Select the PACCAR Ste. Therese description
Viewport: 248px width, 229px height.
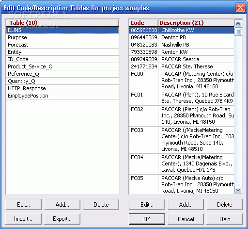click(x=196, y=66)
